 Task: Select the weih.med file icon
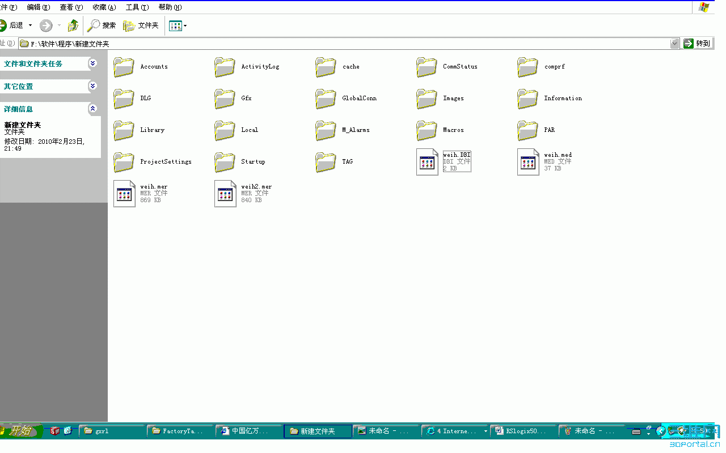point(528,162)
